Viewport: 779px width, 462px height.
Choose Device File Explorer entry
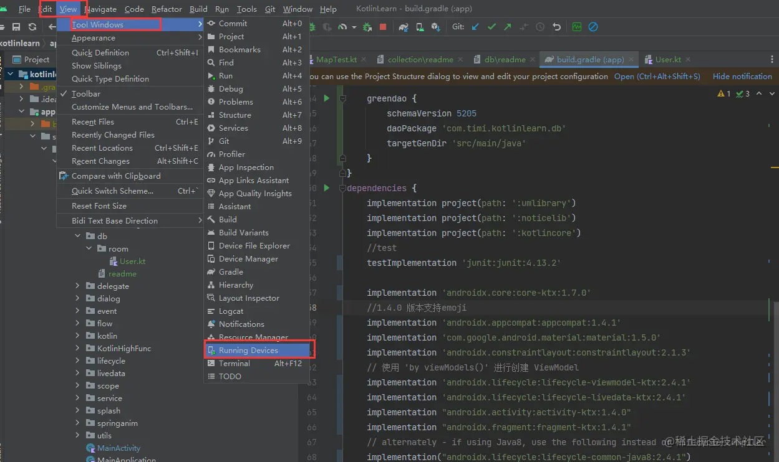(x=257, y=245)
